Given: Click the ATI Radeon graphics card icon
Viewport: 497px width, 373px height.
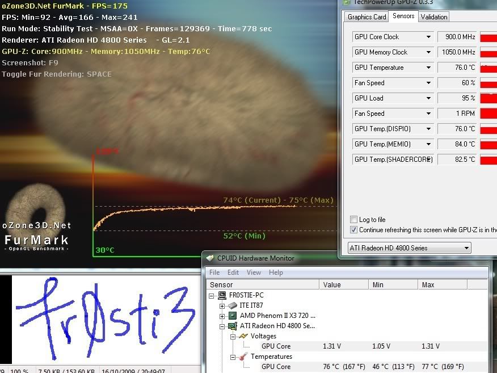Looking at the screenshot, I should pyautogui.click(x=233, y=326).
